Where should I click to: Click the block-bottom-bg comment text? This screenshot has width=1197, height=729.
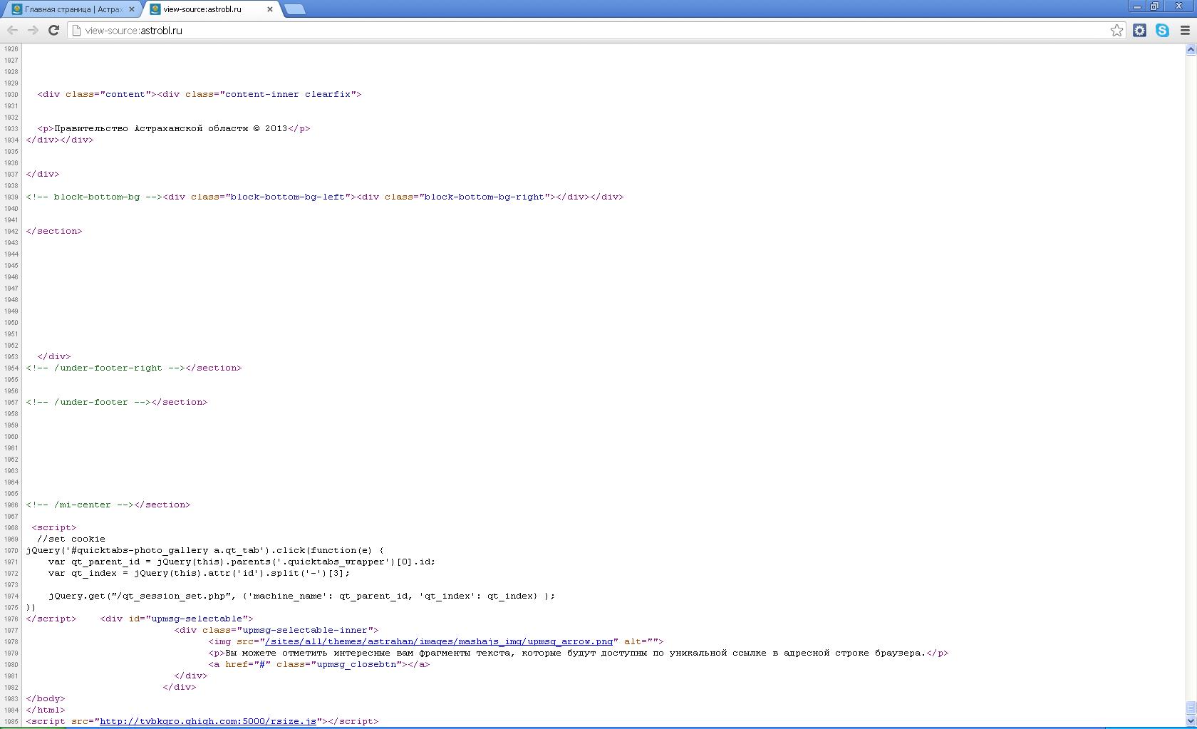coord(94,197)
